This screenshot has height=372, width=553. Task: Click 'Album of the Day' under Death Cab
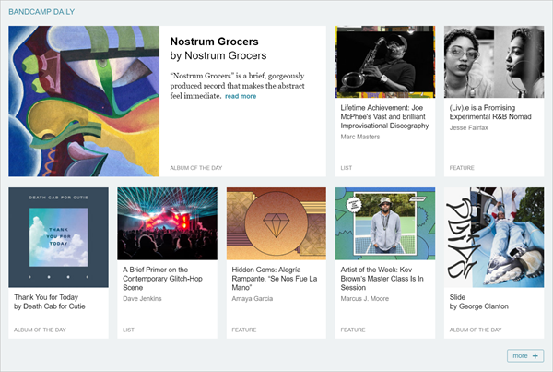coord(40,330)
